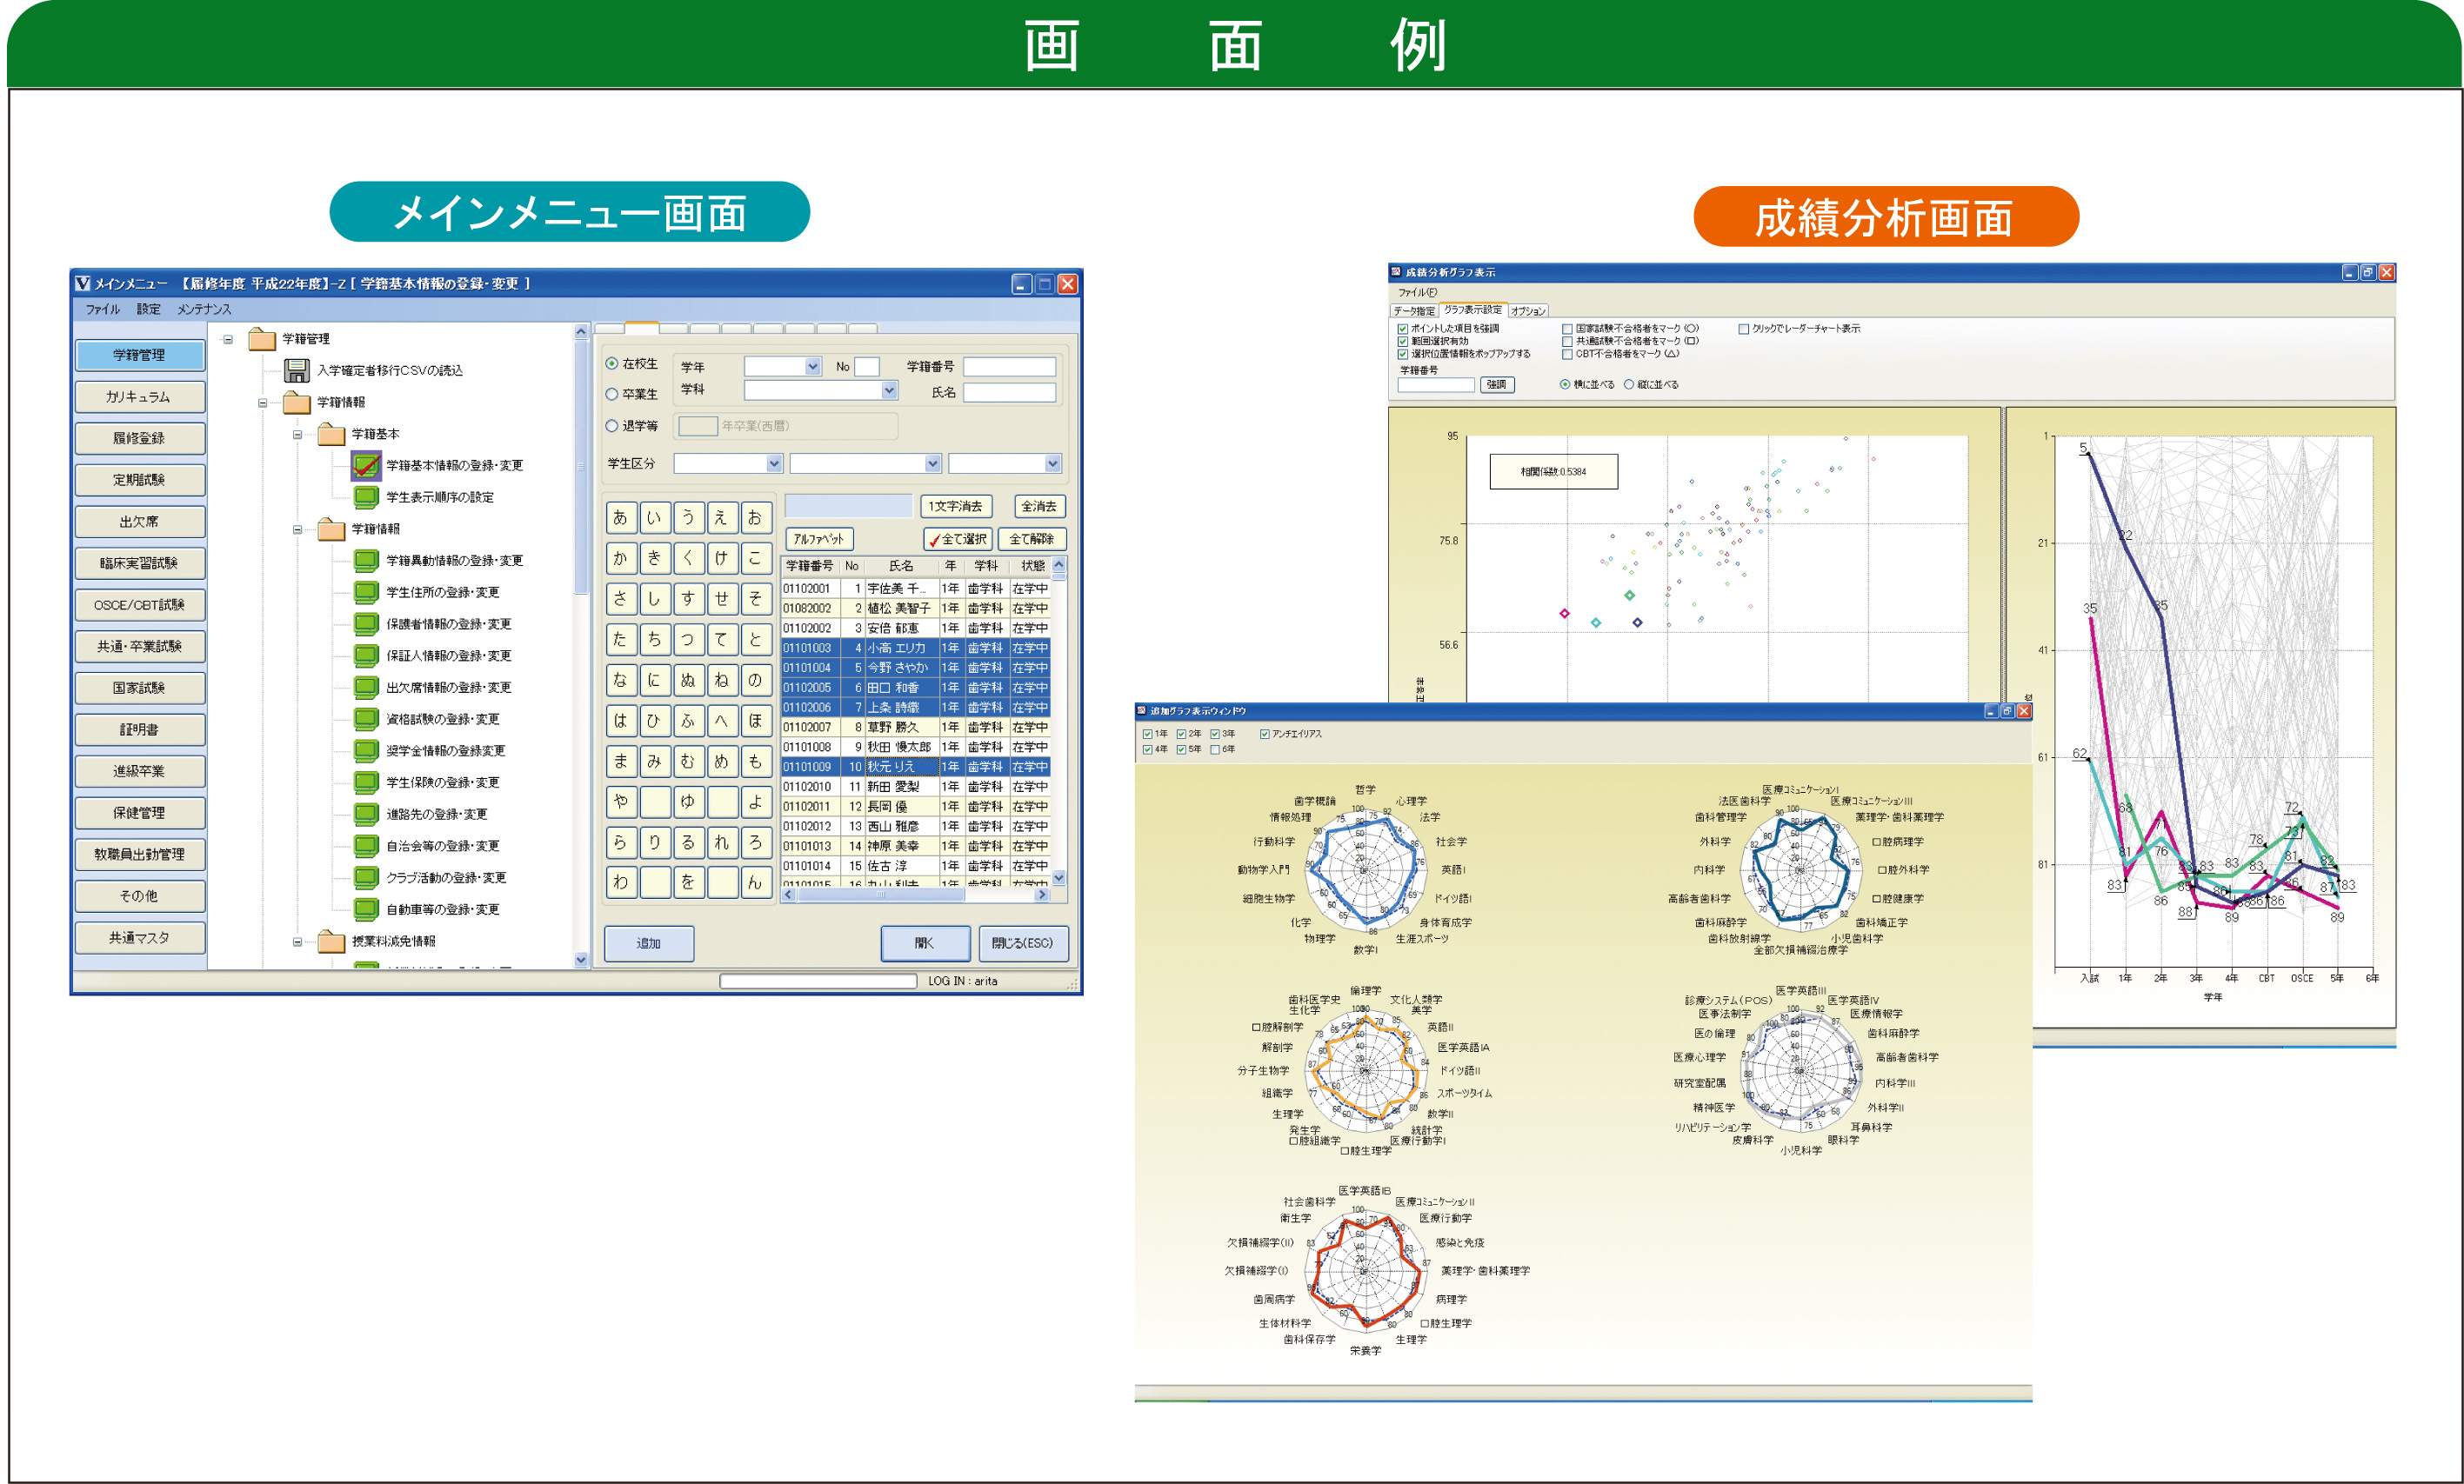This screenshot has height=1484, width=2464.
Task: Enable the CBT不合格者をマーク checkbox
Action: coord(1567,354)
